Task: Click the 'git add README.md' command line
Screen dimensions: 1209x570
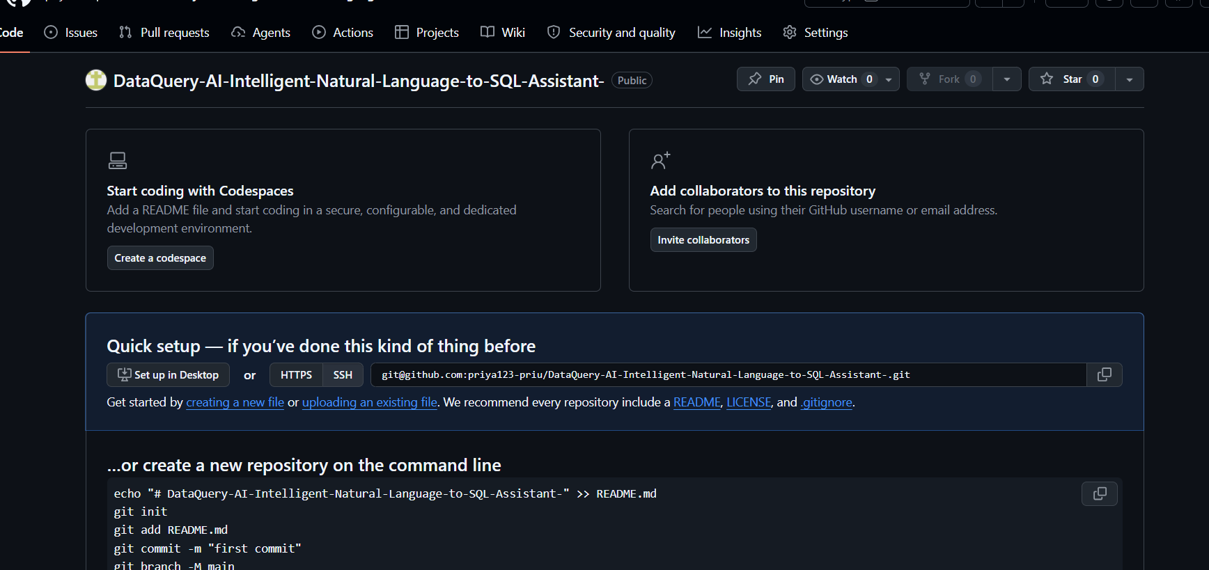Action: tap(171, 530)
